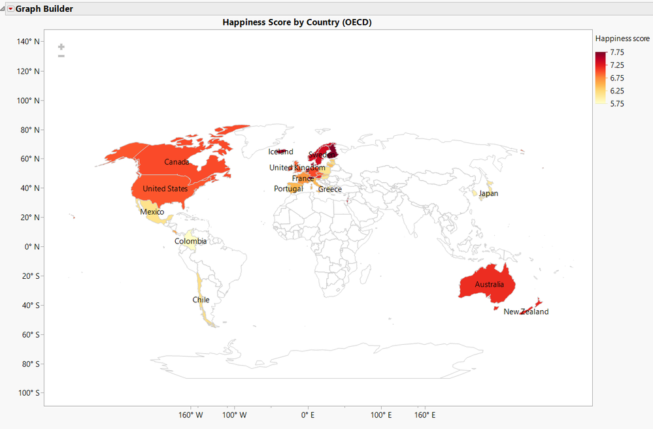Click the 160° E axis label
The width and height of the screenshot is (653, 429).
pos(425,415)
